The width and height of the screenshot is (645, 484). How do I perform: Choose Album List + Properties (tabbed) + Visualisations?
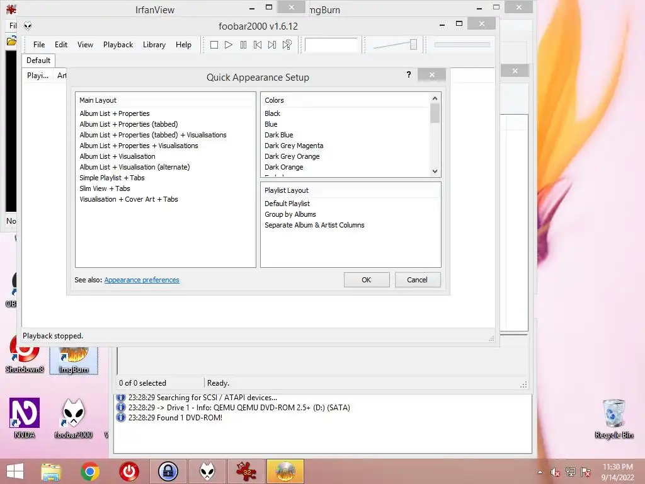(153, 135)
